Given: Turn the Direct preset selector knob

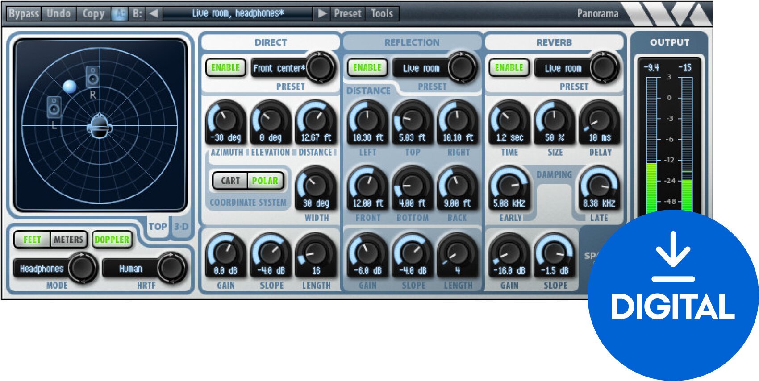Looking at the screenshot, I should 321,67.
